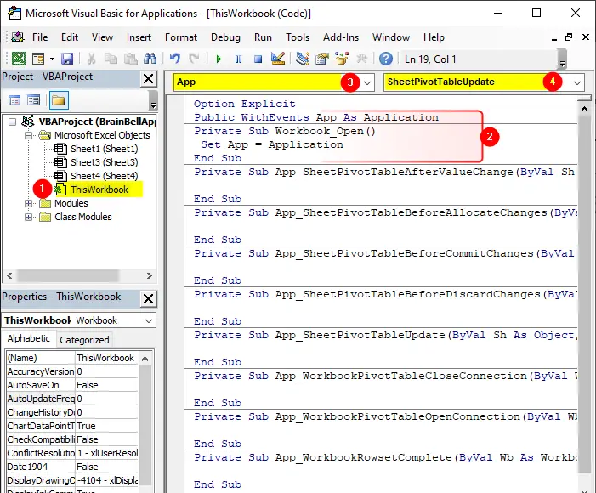Click the Save toolbar icon
The height and width of the screenshot is (493, 596).
click(x=67, y=59)
